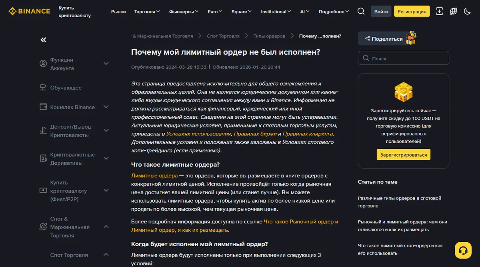Click the golden cube promo image
Image resolution: width=480 pixels, height=267 pixels.
[x=403, y=92]
